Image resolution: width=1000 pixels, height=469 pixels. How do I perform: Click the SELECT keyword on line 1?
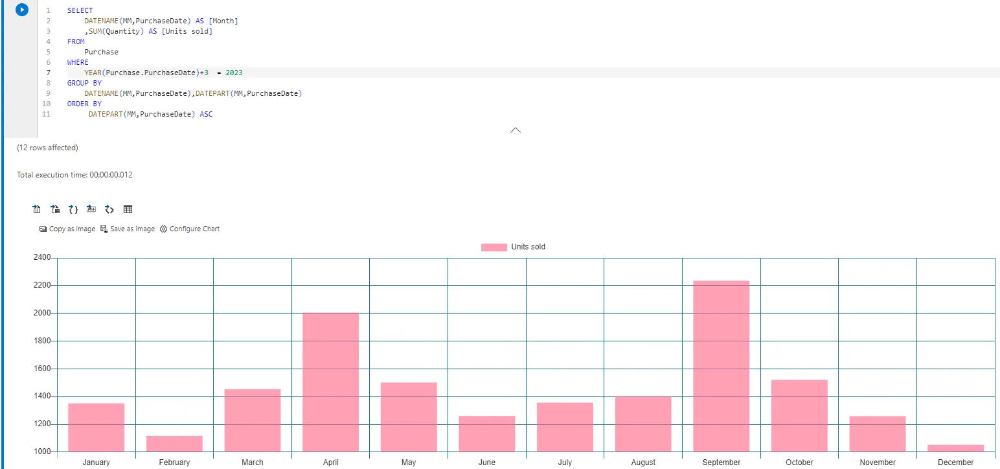point(80,10)
